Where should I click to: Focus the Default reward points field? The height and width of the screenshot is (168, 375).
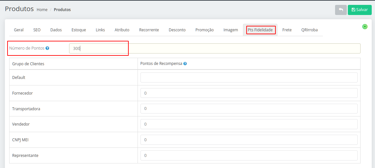[x=249, y=78]
